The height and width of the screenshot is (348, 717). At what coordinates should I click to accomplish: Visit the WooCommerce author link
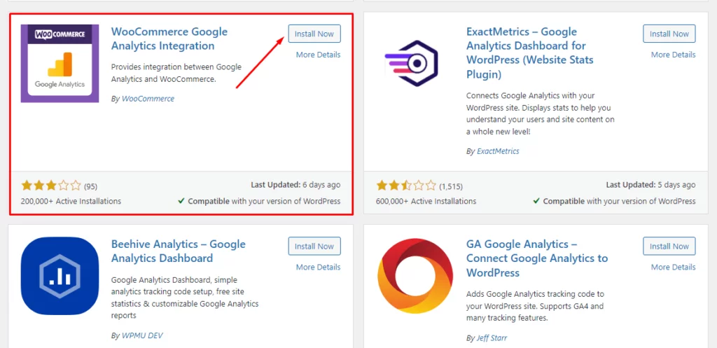pos(148,99)
